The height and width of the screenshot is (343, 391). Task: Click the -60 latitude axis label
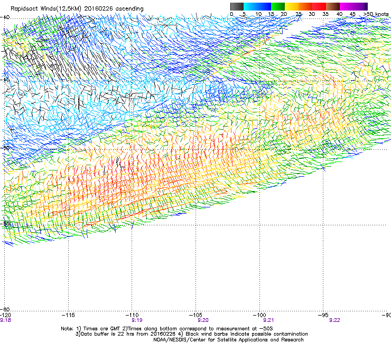coord(5,309)
